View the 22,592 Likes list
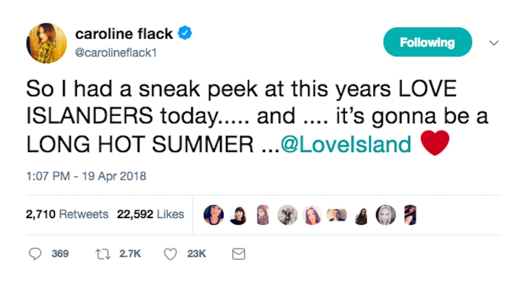 [151, 214]
